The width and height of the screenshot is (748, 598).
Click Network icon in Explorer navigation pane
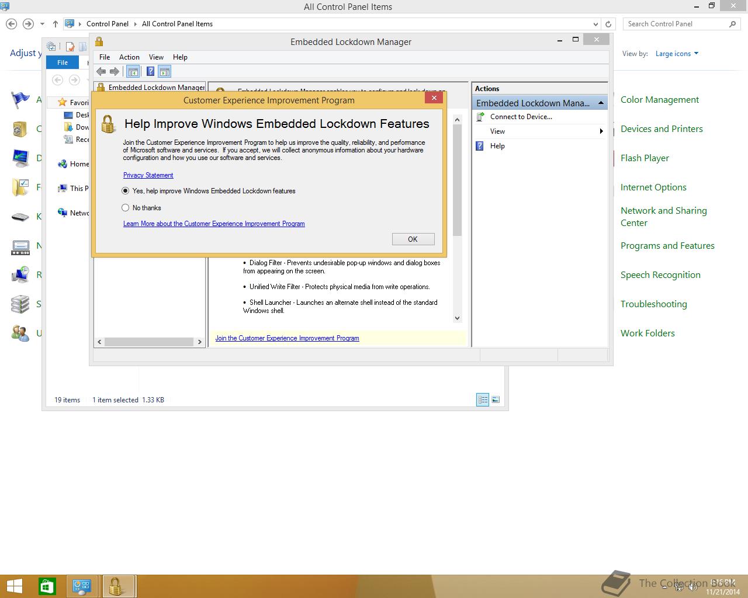63,213
